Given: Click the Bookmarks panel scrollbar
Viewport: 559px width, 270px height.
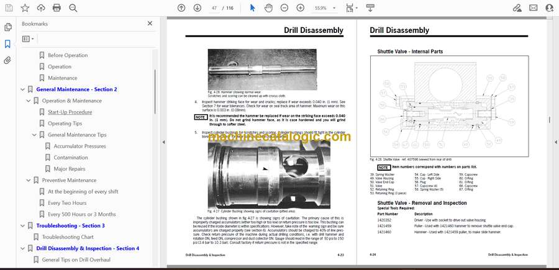Looking at the screenshot, I should pyautogui.click(x=155, y=91).
